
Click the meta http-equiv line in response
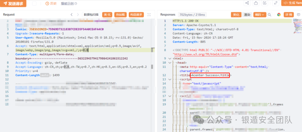click(224, 69)
